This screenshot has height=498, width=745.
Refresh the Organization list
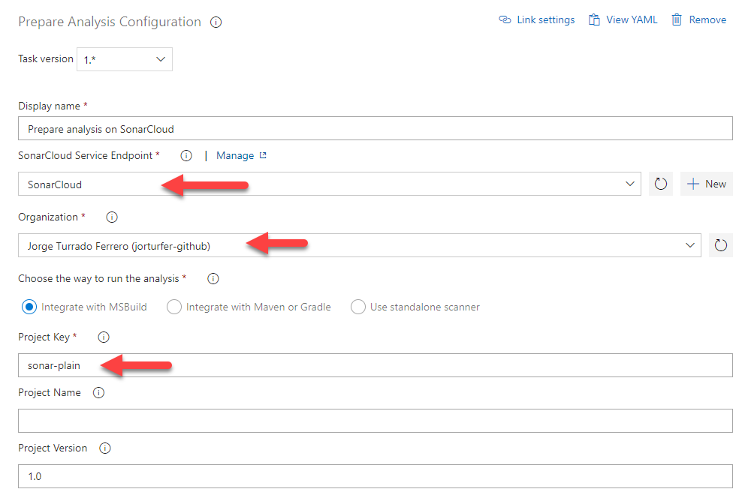pos(721,245)
